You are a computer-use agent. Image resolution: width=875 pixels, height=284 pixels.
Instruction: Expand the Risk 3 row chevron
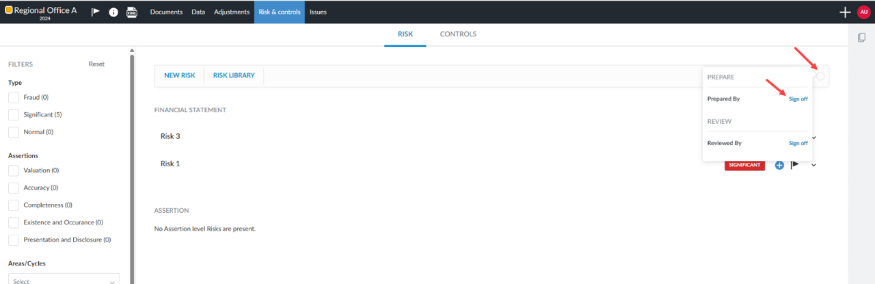814,138
